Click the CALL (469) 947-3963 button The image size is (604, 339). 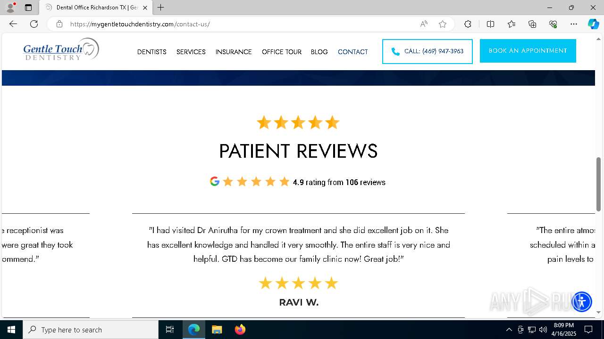point(428,51)
